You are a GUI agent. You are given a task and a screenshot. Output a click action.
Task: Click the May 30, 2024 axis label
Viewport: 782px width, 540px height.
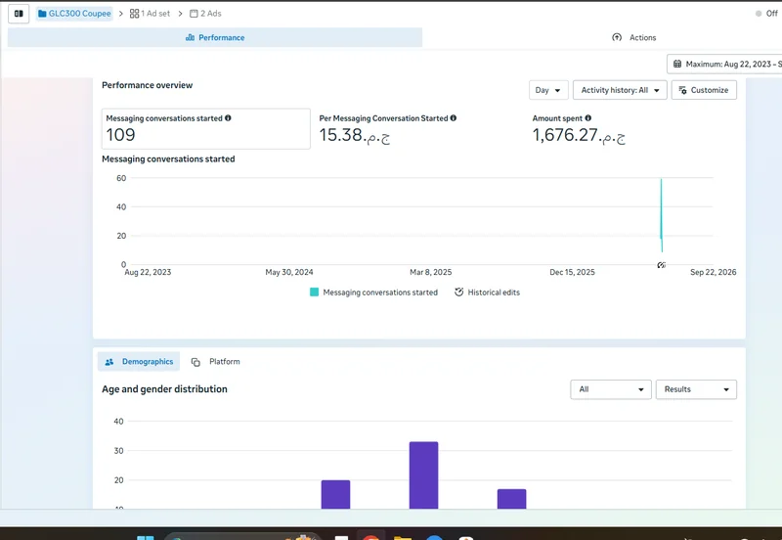tap(289, 272)
